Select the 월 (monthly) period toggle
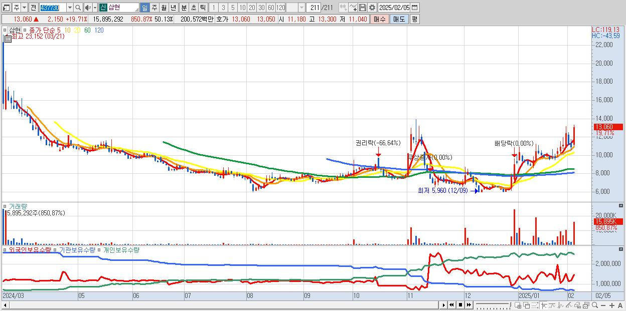This screenshot has height=311, width=626. point(164,8)
